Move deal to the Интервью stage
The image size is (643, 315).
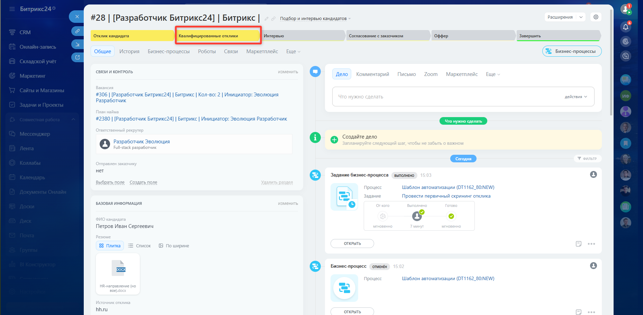coord(302,36)
